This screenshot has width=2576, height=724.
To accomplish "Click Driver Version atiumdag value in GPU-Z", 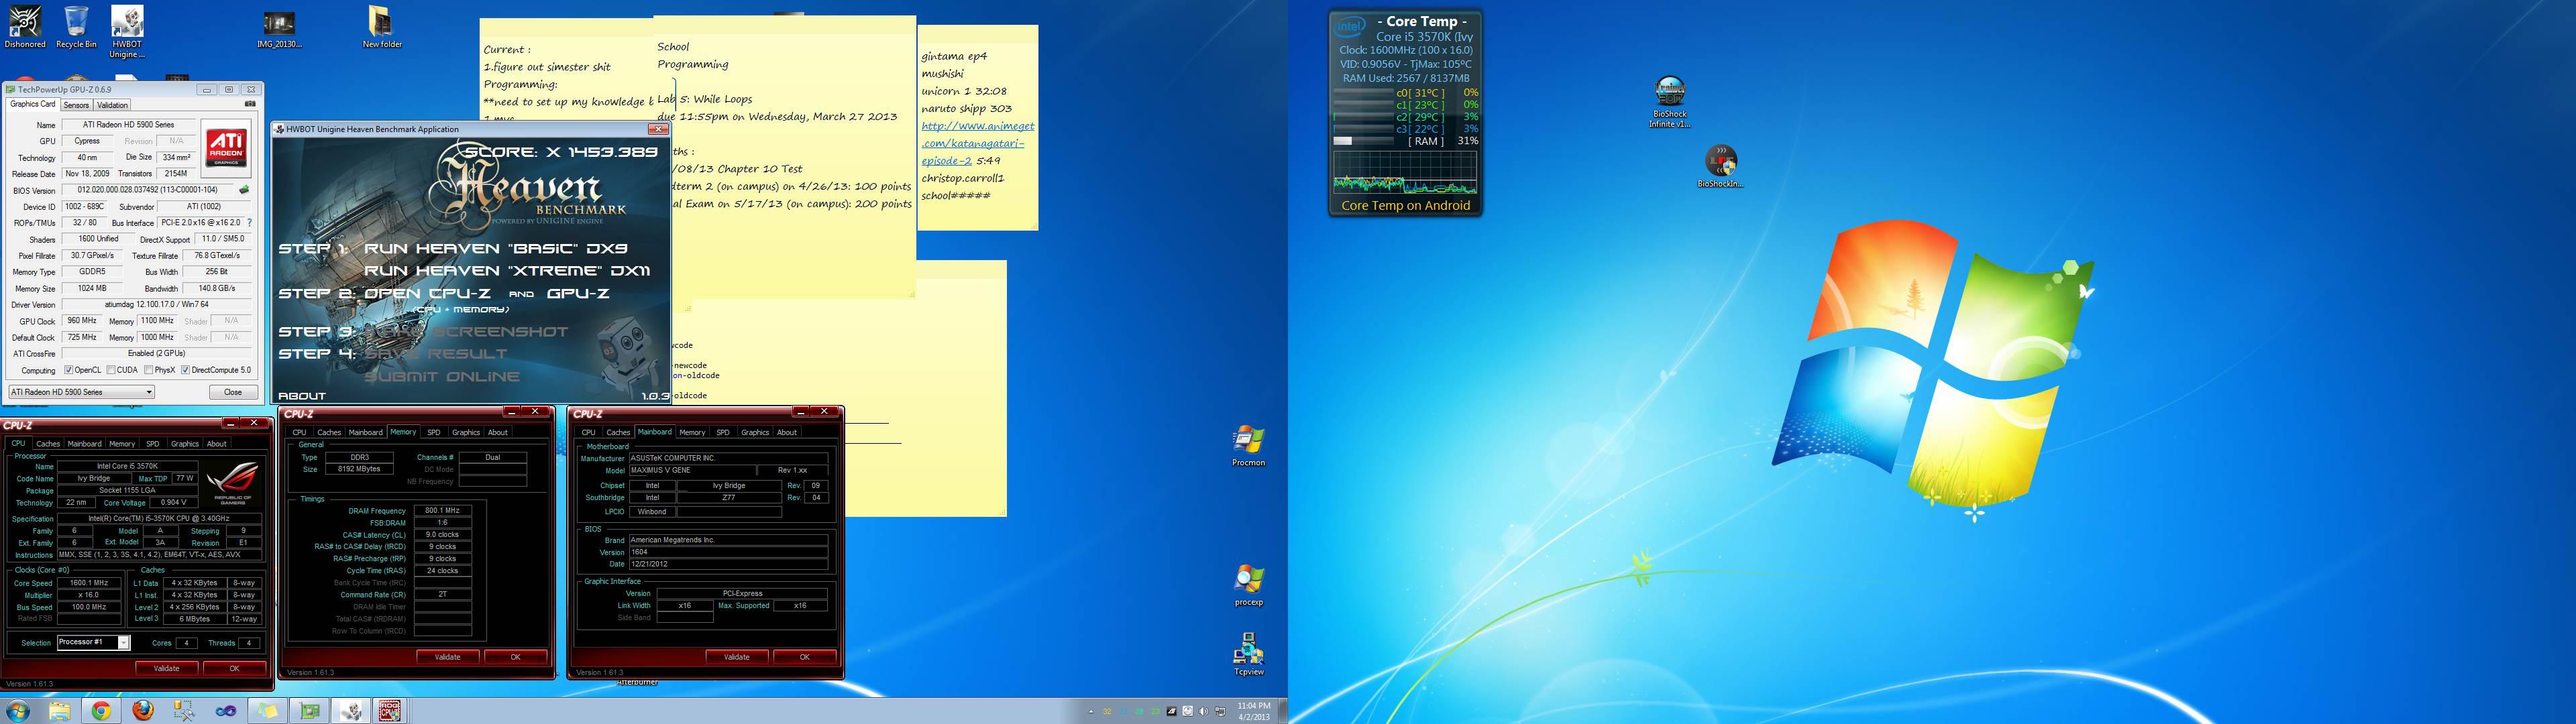I will pyautogui.click(x=156, y=305).
